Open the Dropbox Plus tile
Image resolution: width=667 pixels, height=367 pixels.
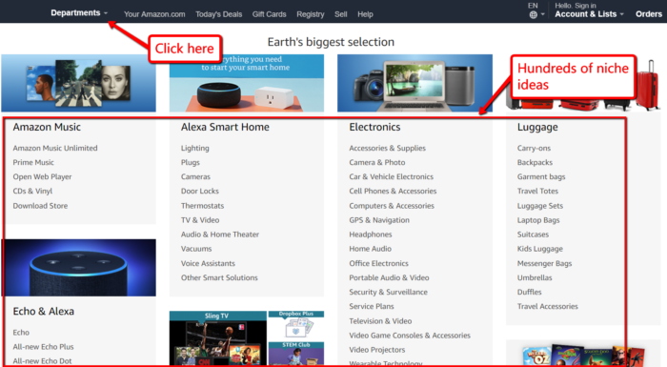point(296,326)
